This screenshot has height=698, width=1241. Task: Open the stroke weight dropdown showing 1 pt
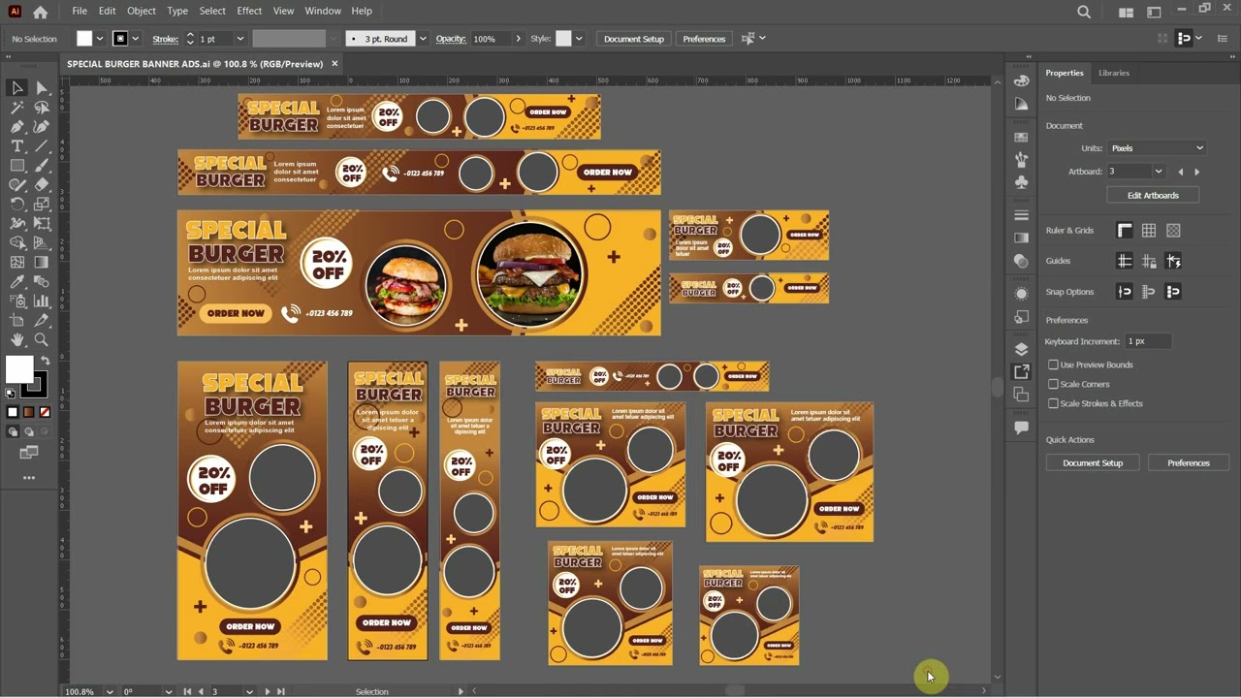click(x=240, y=39)
